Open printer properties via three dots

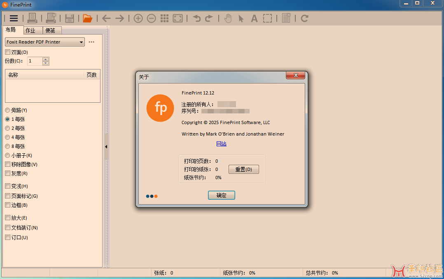tap(91, 42)
